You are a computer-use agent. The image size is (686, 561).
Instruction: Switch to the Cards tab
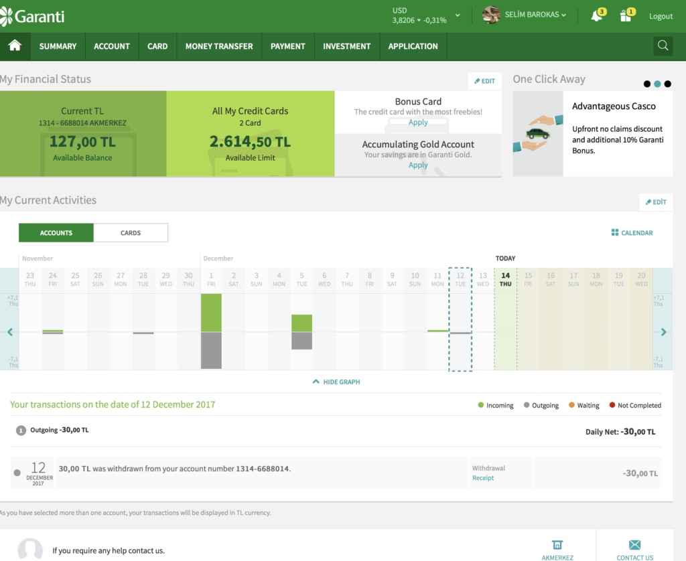131,232
